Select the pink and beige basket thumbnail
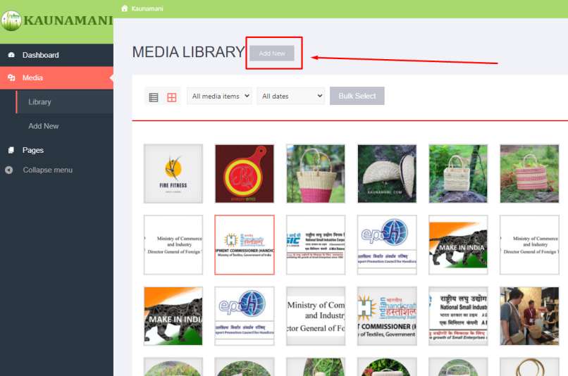Image resolution: width=568 pixels, height=376 pixels. coord(316,174)
